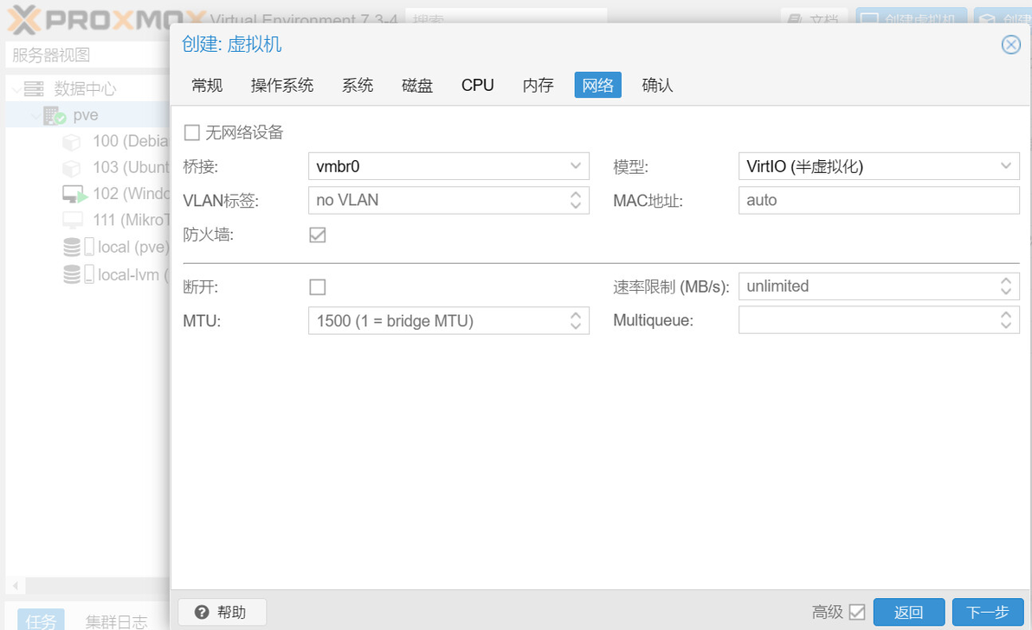Click the VLAN标签 stepper arrows
Screen dimensions: 1032x630
pos(575,200)
